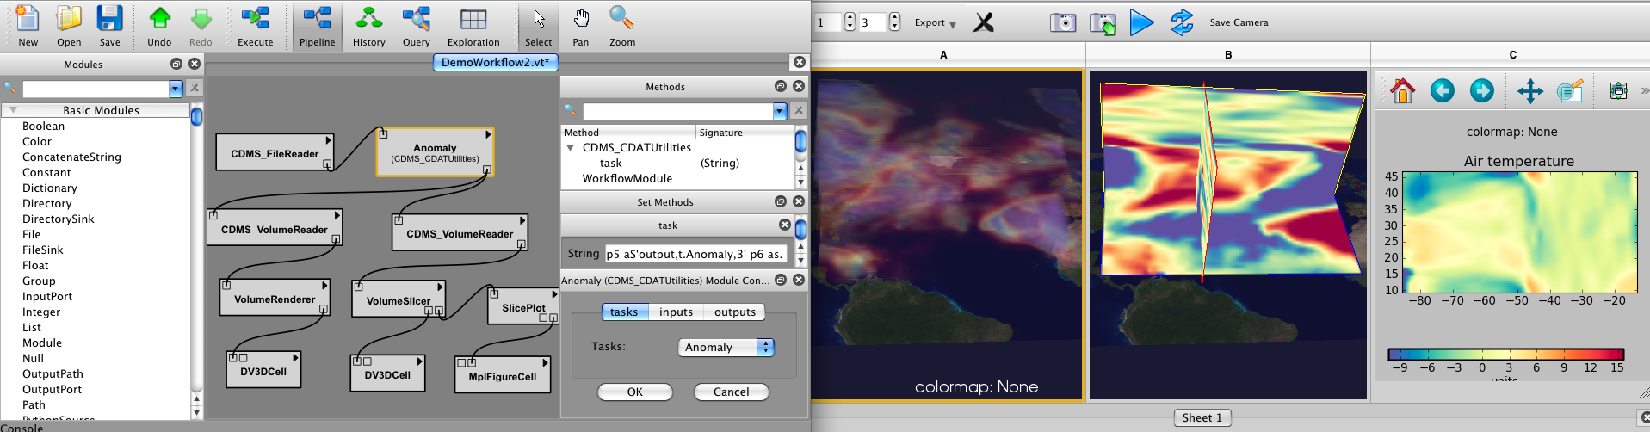The image size is (1650, 432).
Task: Click the blue sync arrows icon
Action: click(x=1182, y=22)
